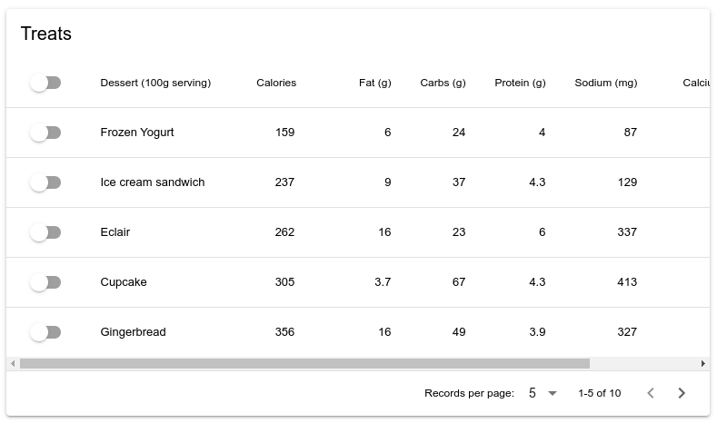Viewport: 717px width, 423px height.
Task: Click the horizontal scrollbar thumb
Action: click(x=304, y=364)
